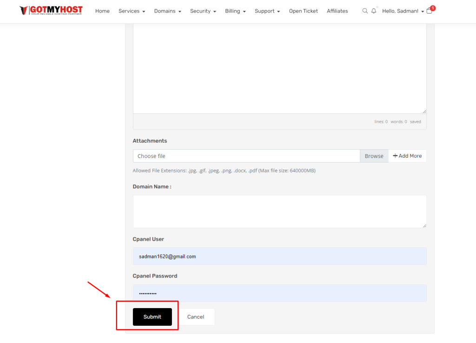
Task: Submit the support ticket
Action: [152, 317]
